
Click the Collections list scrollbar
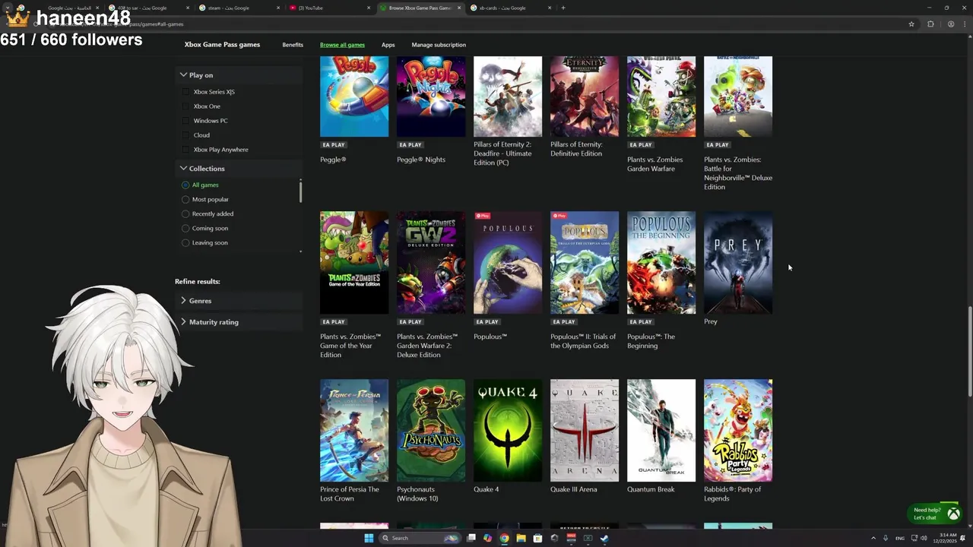point(300,191)
